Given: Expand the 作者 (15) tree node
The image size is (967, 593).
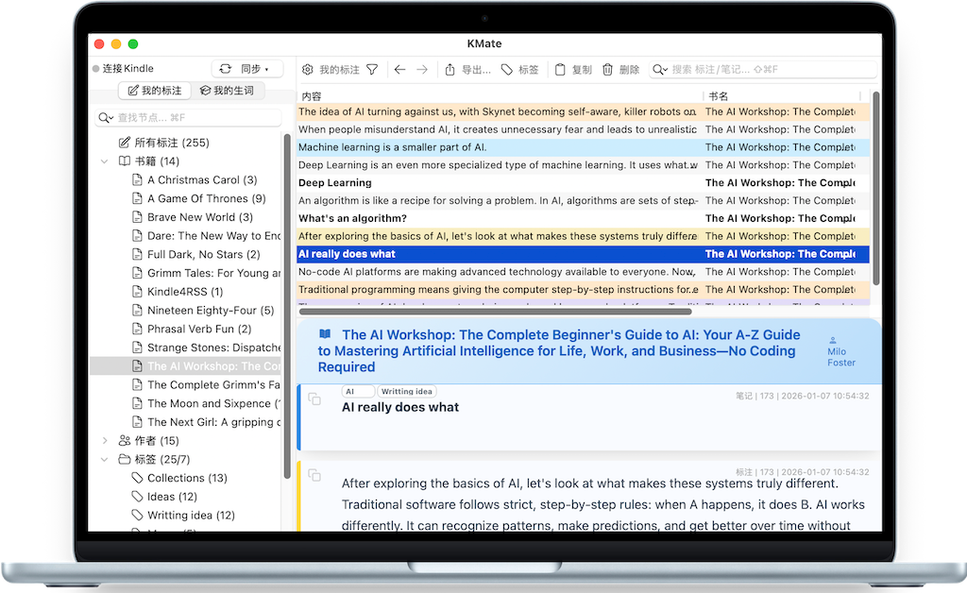Looking at the screenshot, I should [x=105, y=441].
